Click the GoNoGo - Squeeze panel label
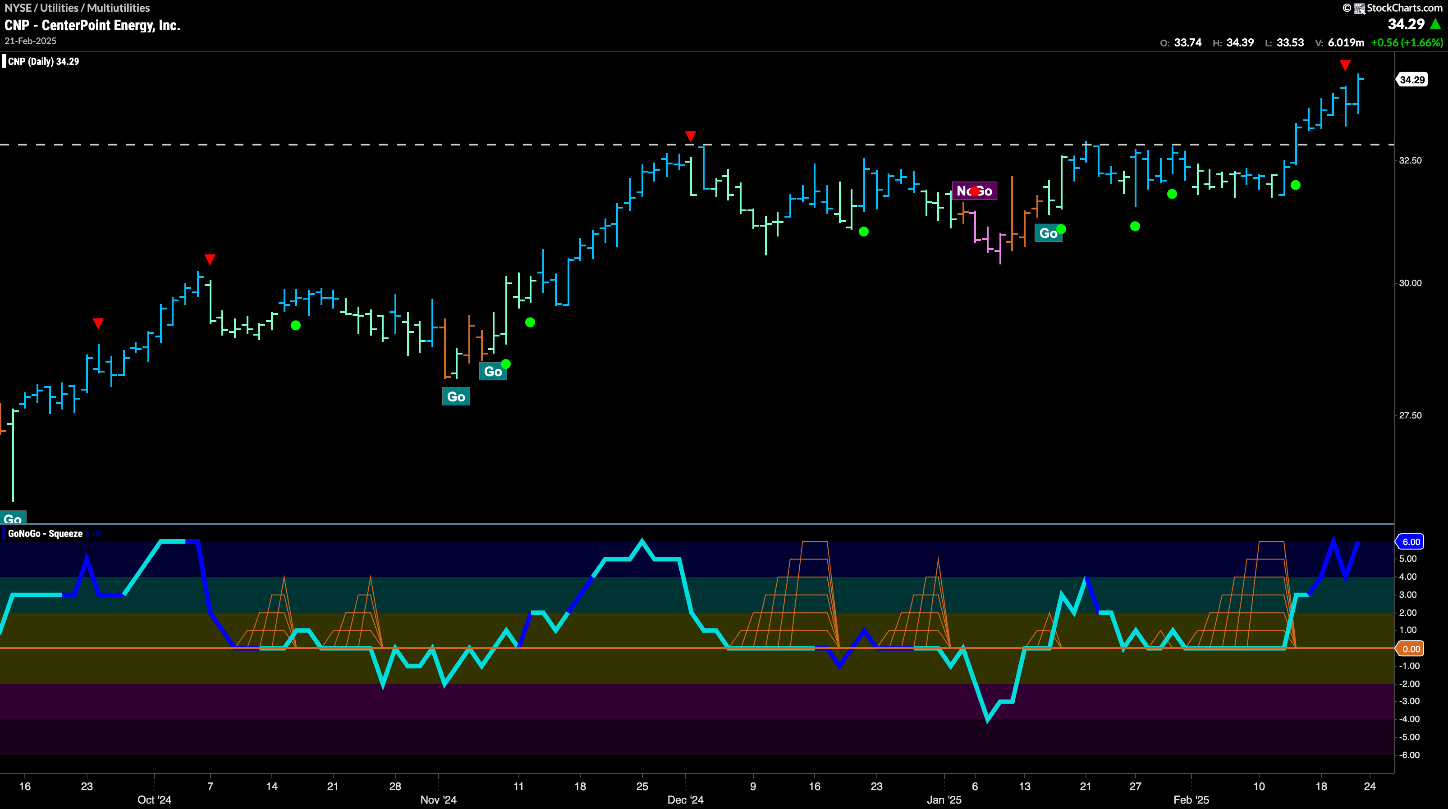This screenshot has width=1448, height=809. click(x=45, y=534)
